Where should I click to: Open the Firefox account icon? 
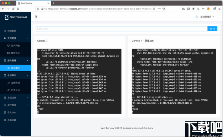[x=193, y=9]
